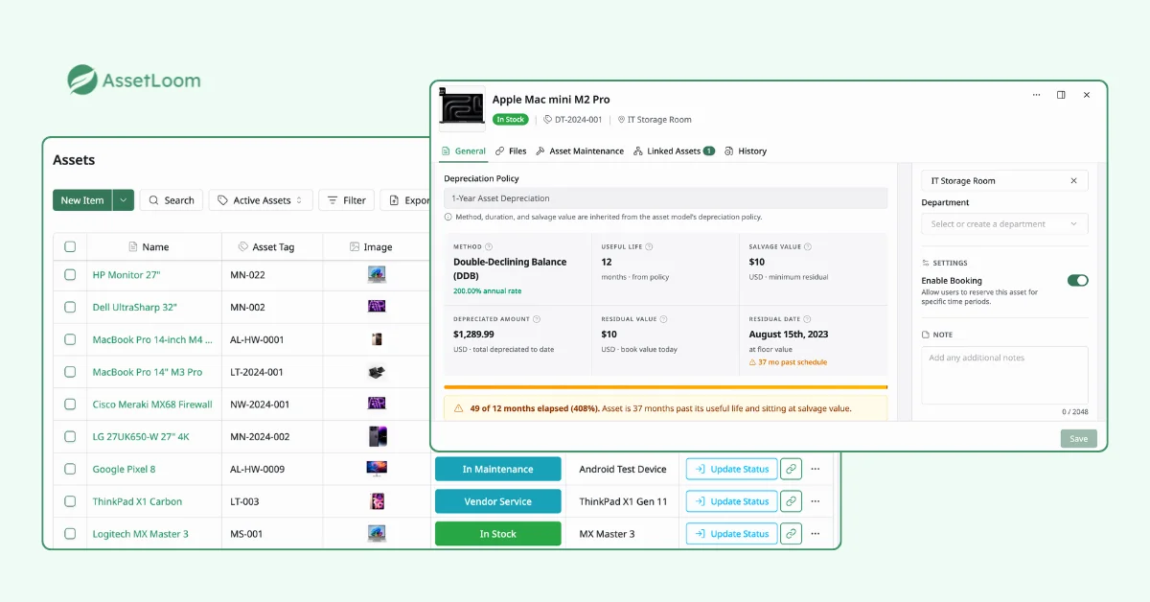Image resolution: width=1150 pixels, height=602 pixels.
Task: Check the Google Pixel 8 row checkbox
Action: [70, 469]
